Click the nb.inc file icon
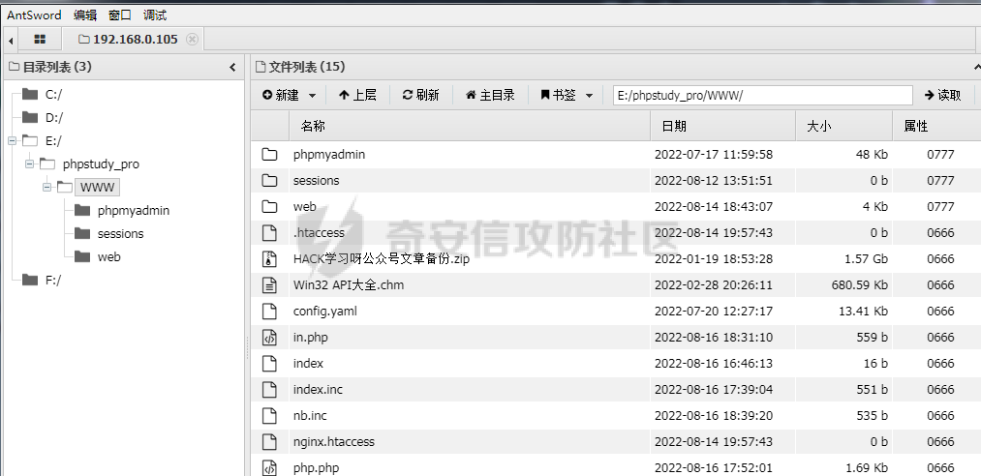Screen dimensions: 981x476 point(269,416)
